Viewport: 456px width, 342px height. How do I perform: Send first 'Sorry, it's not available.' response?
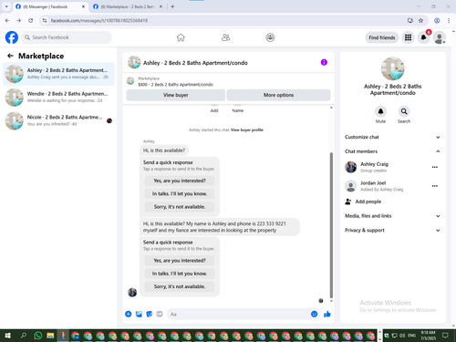pos(180,207)
